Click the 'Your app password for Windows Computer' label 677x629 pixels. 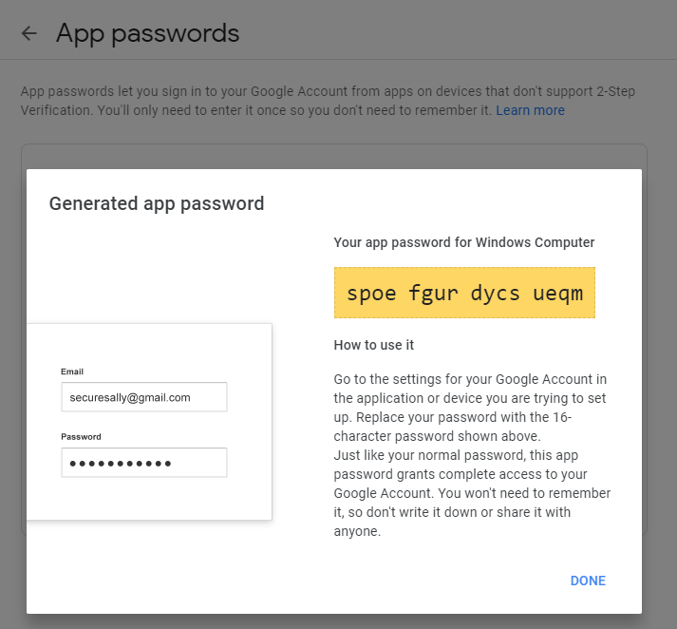point(464,242)
